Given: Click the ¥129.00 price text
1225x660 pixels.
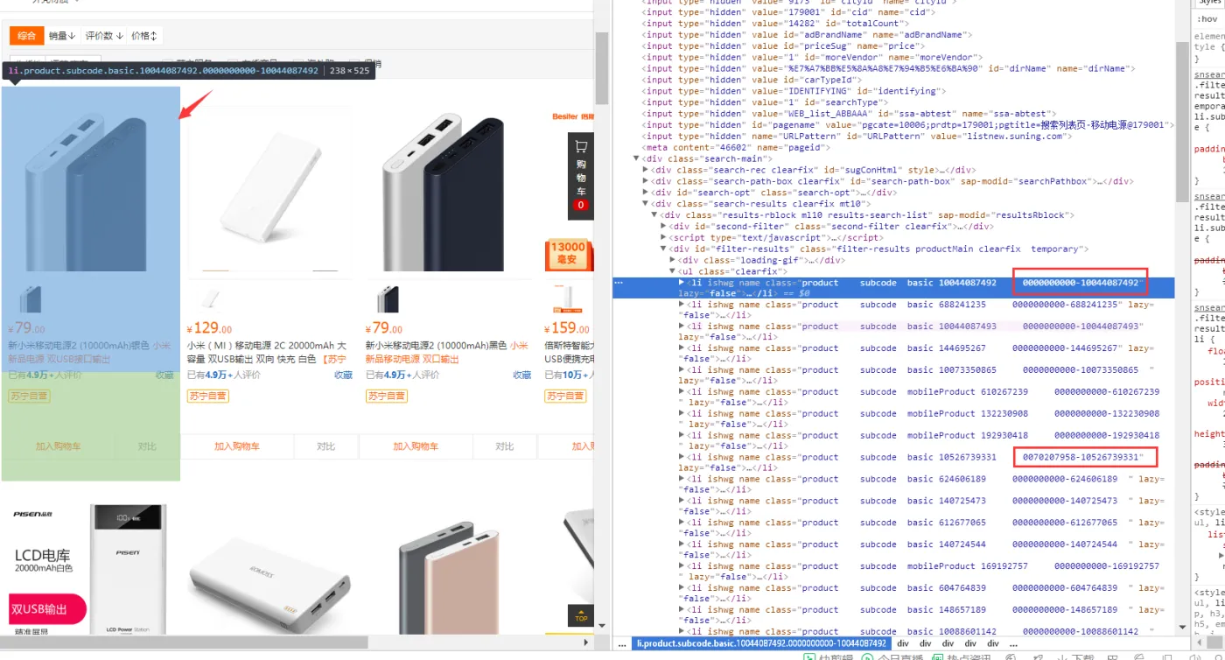Looking at the screenshot, I should pos(210,329).
